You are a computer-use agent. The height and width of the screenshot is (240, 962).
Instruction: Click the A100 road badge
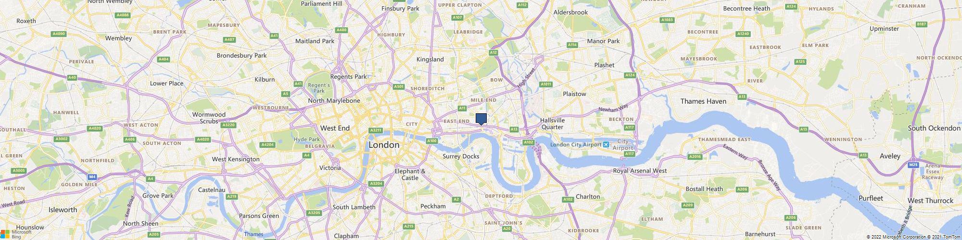(432, 141)
